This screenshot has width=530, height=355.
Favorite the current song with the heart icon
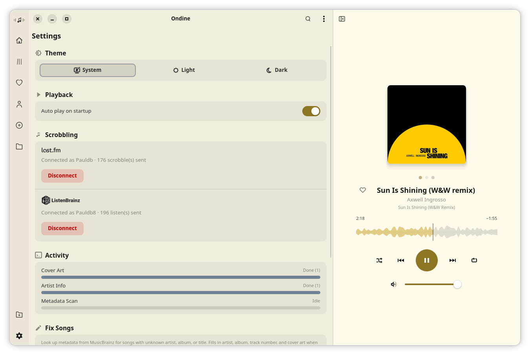click(362, 190)
